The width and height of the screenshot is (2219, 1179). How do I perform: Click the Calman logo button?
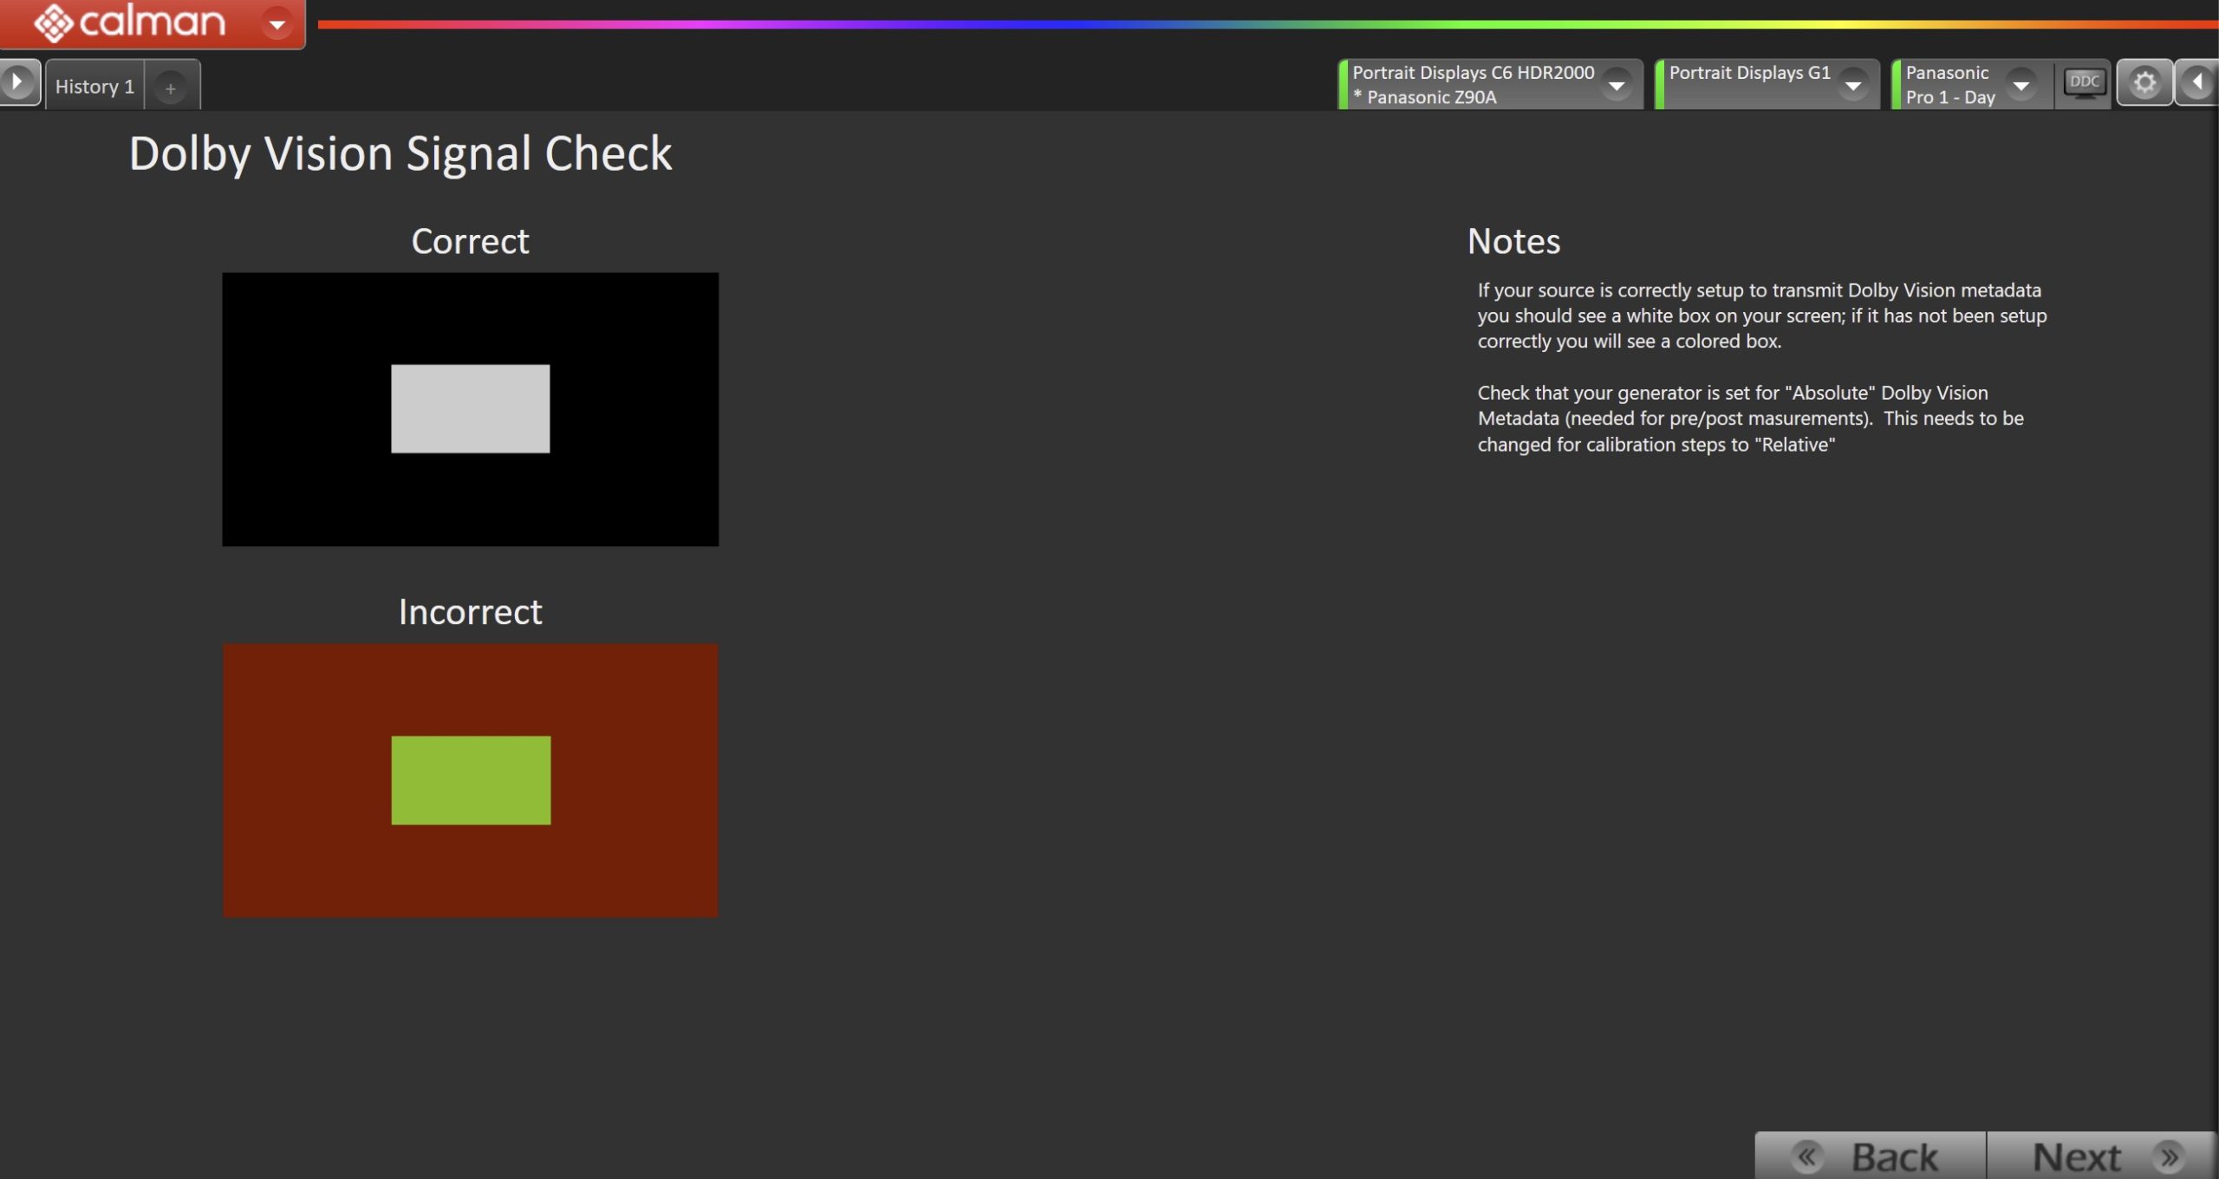(x=131, y=22)
